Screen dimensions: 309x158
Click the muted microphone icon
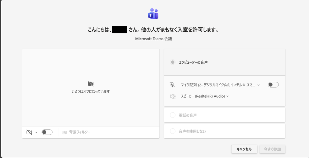click(172, 85)
